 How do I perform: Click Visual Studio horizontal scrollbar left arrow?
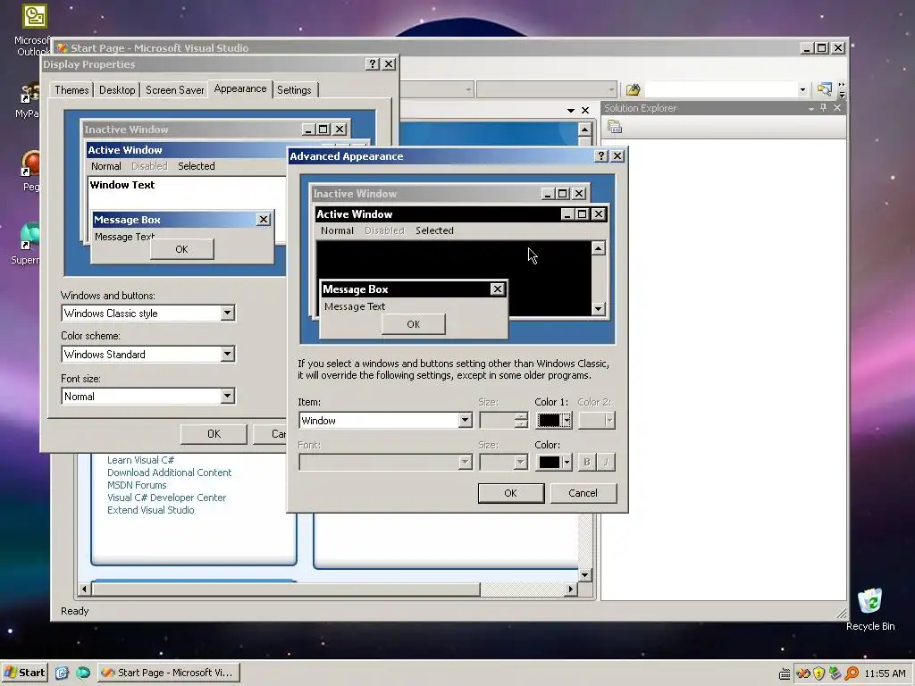click(x=84, y=590)
